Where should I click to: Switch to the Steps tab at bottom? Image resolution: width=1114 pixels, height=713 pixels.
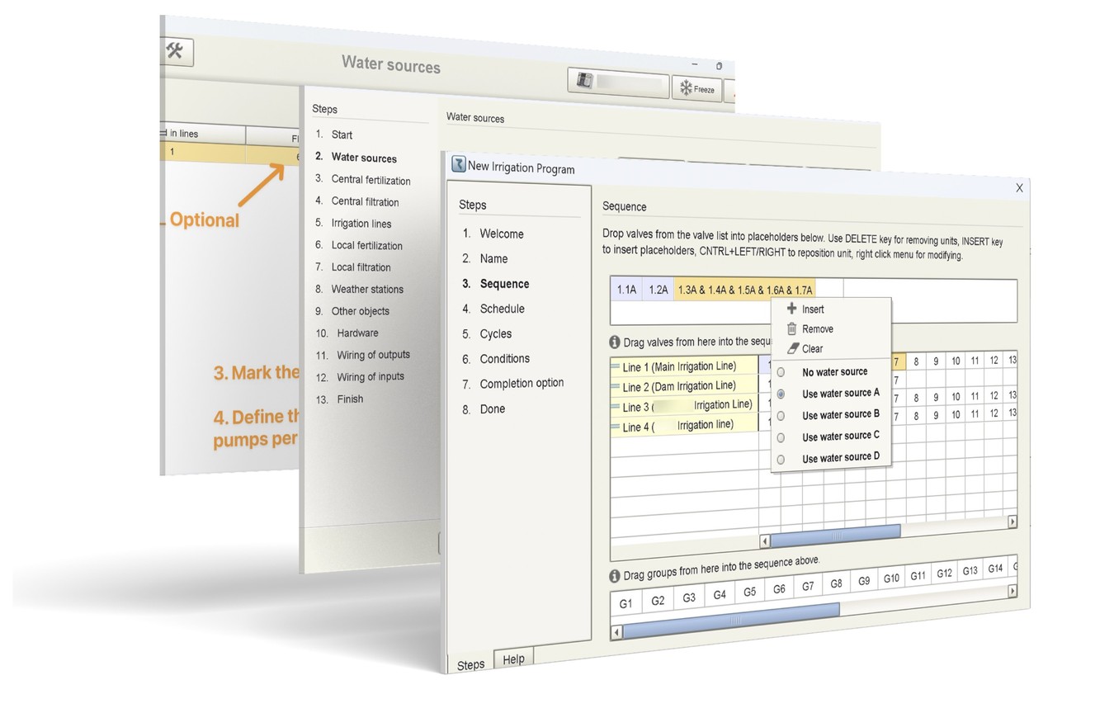click(470, 663)
